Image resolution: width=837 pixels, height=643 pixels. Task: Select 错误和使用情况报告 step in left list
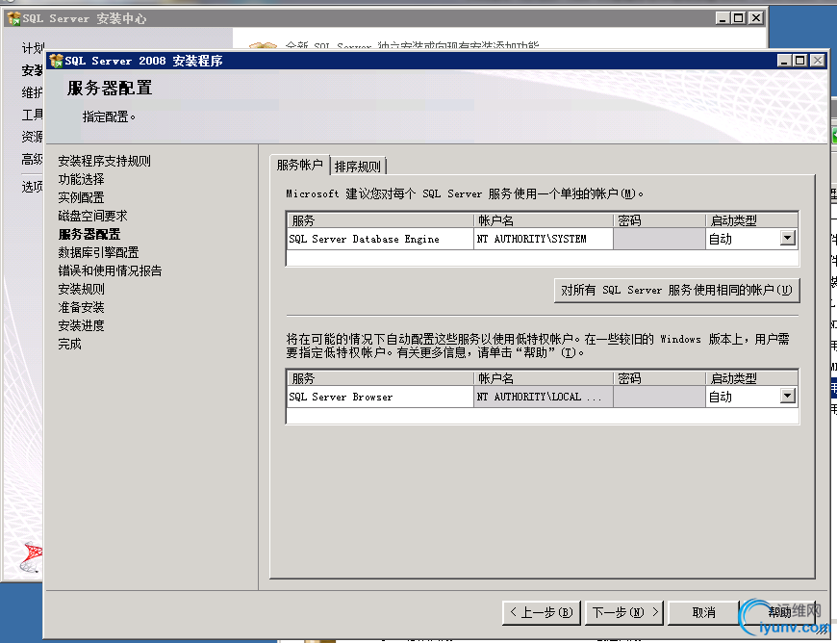[110, 270]
